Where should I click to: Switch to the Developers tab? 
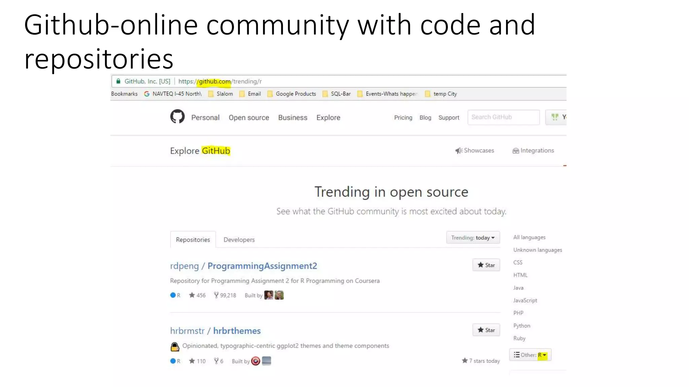(x=239, y=240)
